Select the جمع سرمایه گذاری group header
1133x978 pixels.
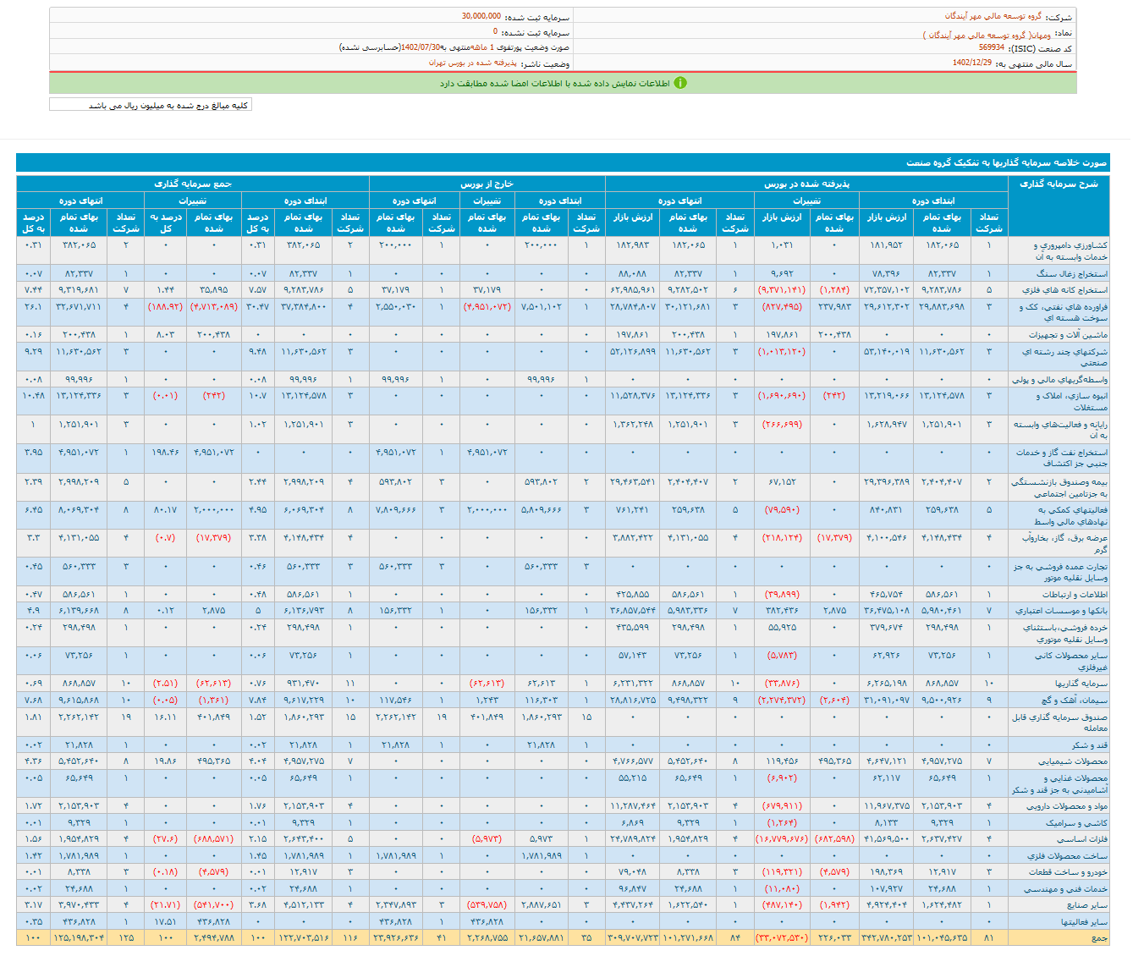pyautogui.click(x=192, y=184)
